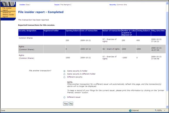169x113 pixels.
Task: Click the Closing Balance column header
Action: tap(144, 33)
